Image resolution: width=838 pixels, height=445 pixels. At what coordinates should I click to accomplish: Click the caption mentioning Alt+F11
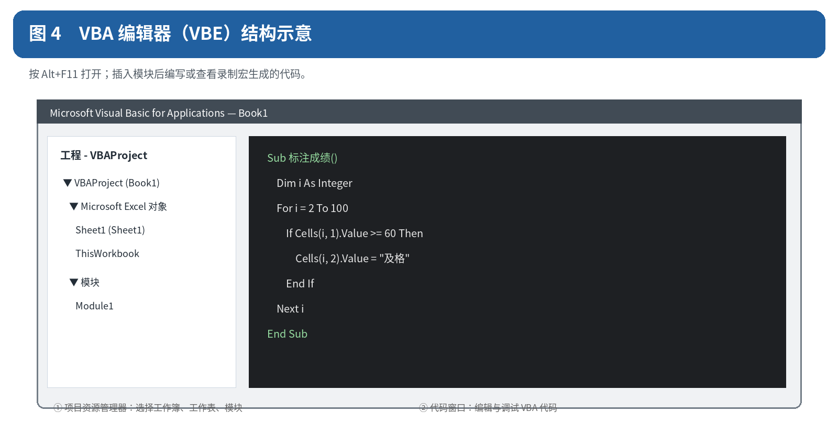[x=168, y=74]
